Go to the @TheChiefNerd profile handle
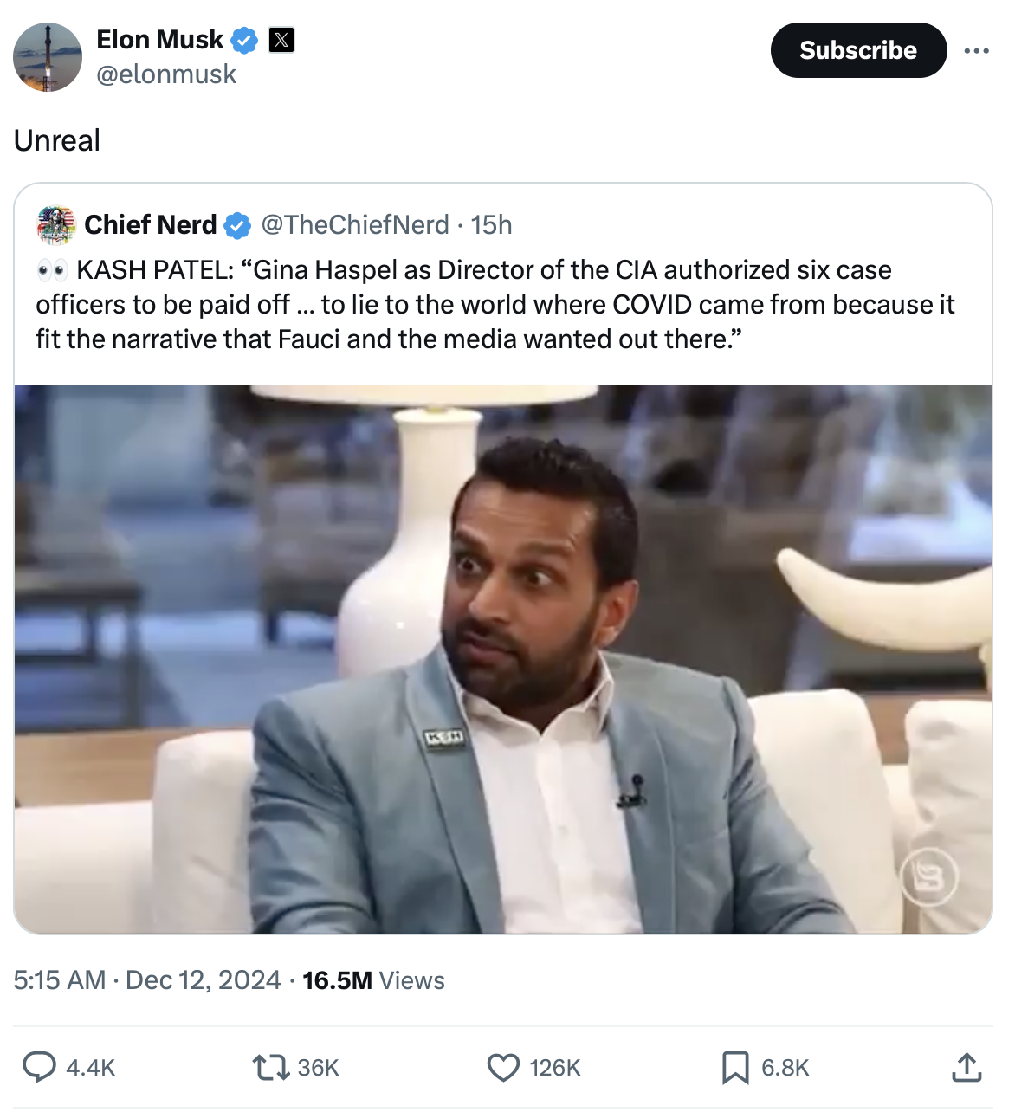Viewport: 1015px width, 1112px height. click(x=355, y=225)
